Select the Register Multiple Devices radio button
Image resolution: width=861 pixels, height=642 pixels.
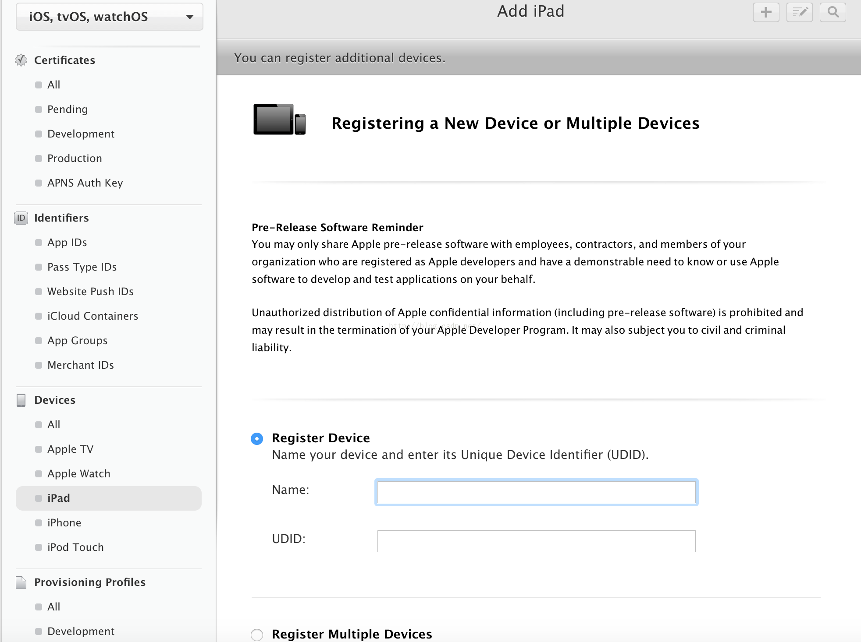tap(257, 635)
